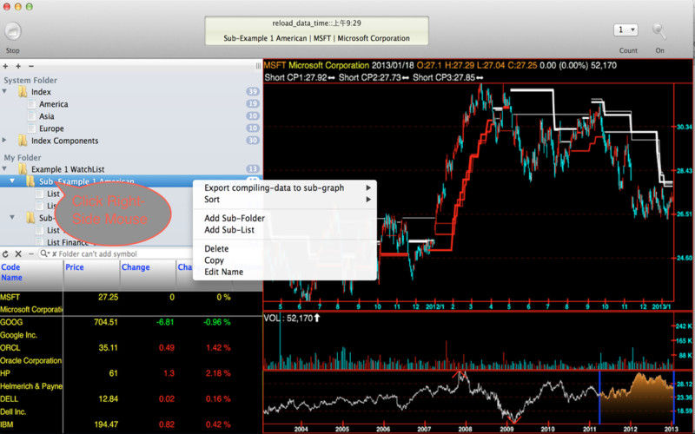This screenshot has height=434, width=695.
Task: Click the Example 1 WatchList folder icon
Action: tap(23, 169)
